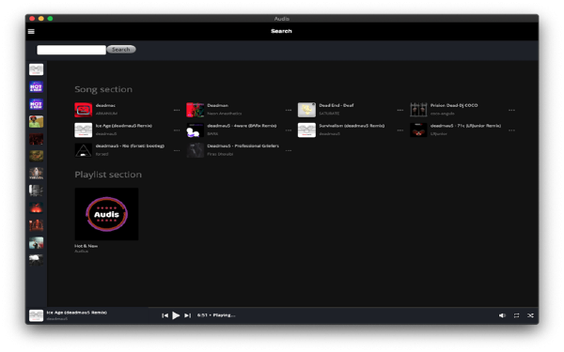Click the Dead End - Deaf artwork

point(306,110)
